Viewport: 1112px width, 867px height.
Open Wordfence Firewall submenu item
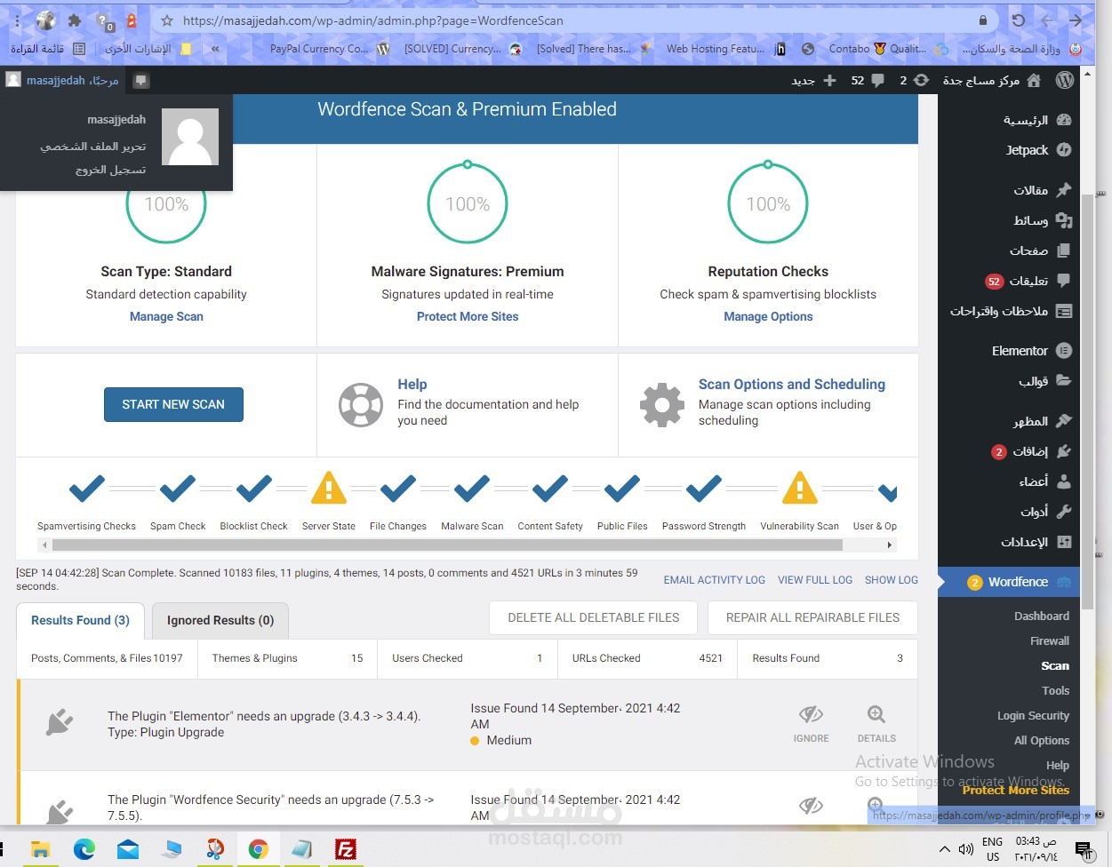tap(1049, 640)
